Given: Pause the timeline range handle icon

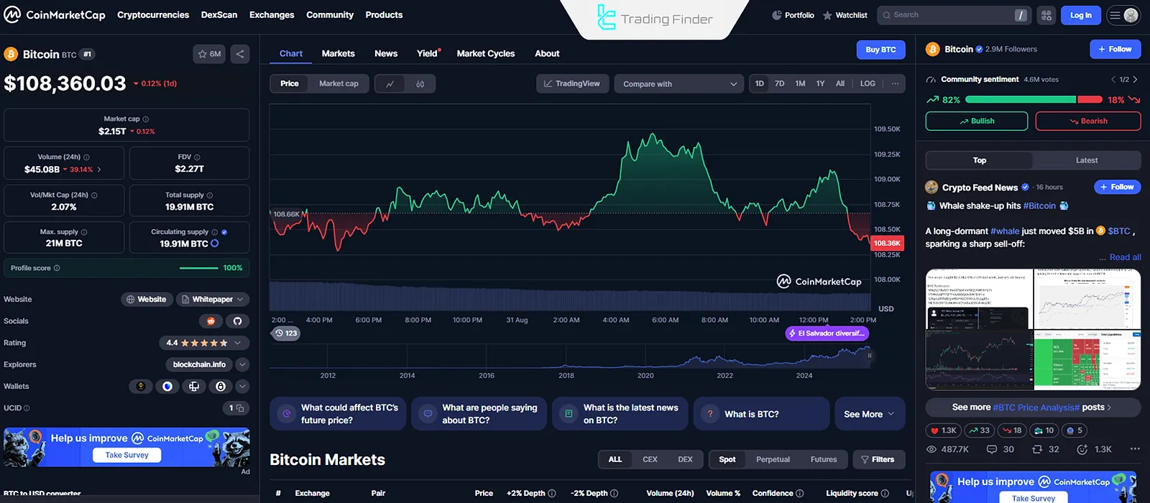Looking at the screenshot, I should coord(870,355).
